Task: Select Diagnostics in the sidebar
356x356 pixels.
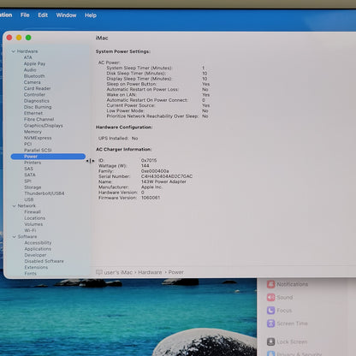Action: [x=37, y=101]
